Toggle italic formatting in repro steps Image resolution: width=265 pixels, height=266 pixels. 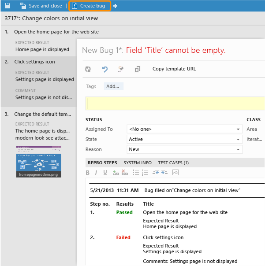tap(96, 173)
